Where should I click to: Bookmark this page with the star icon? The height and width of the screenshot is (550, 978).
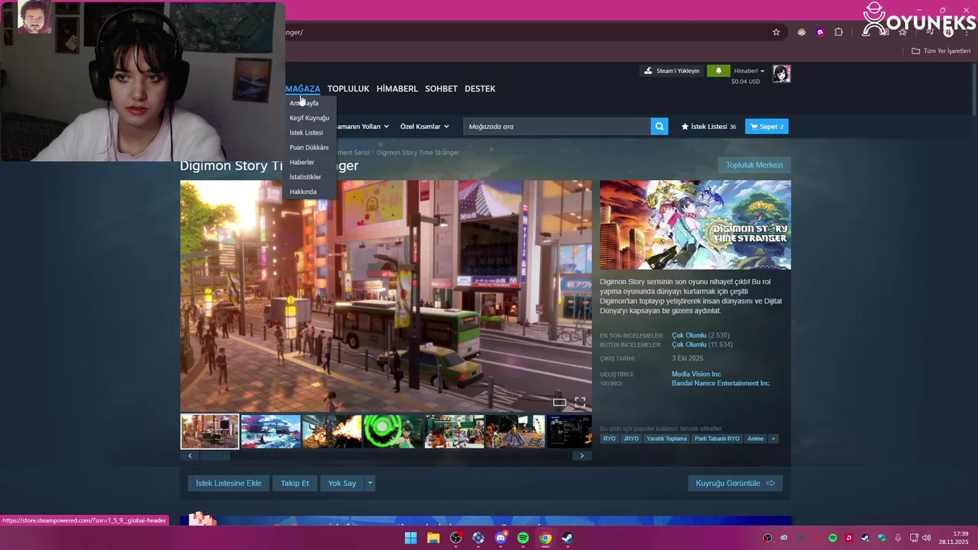(776, 32)
